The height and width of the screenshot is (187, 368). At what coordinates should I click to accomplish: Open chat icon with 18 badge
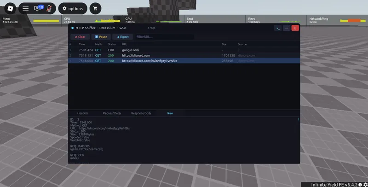tap(38, 8)
